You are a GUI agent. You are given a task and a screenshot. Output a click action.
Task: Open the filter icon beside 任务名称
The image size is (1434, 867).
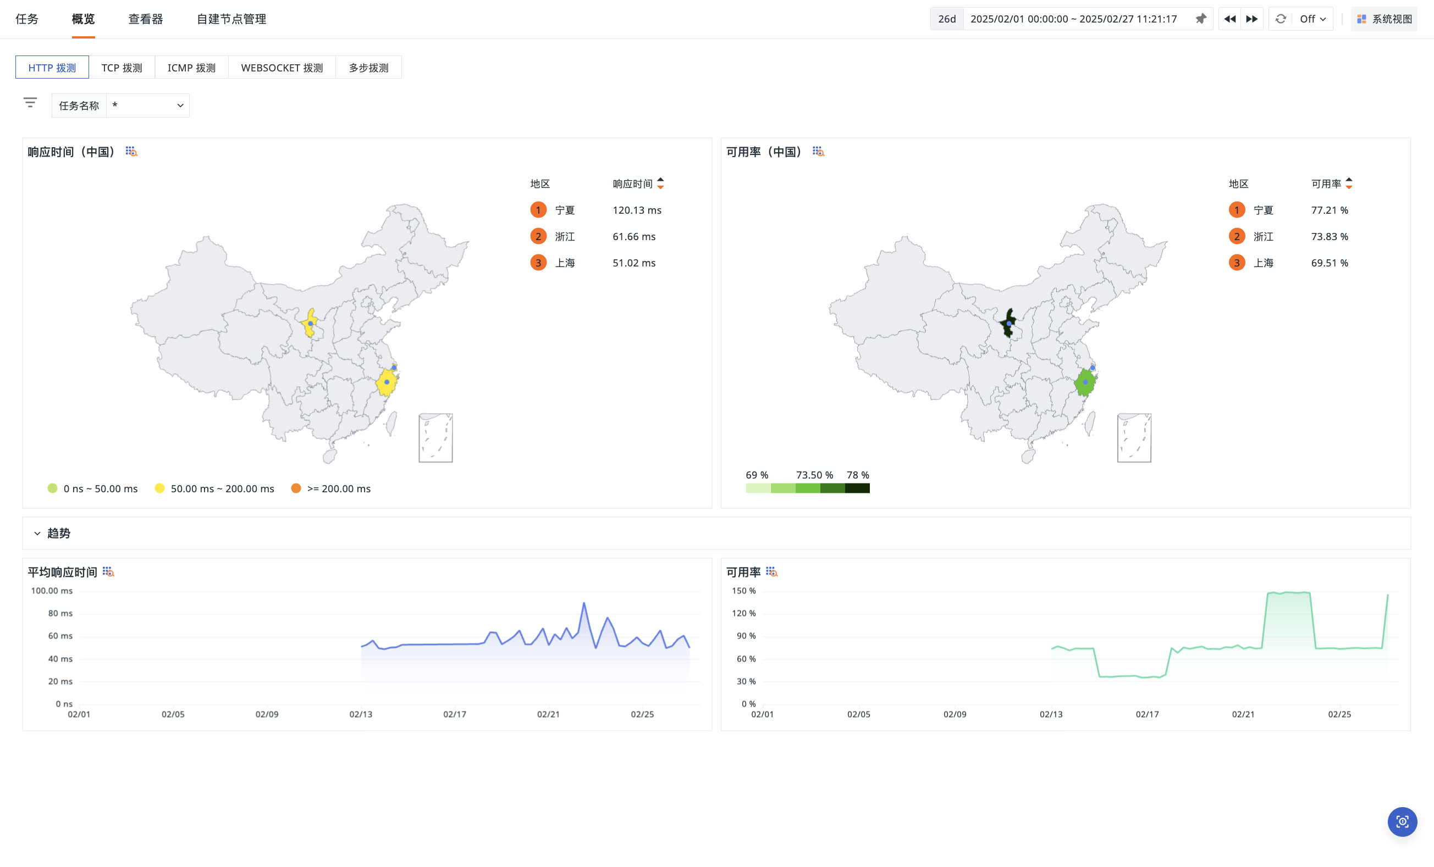[30, 103]
